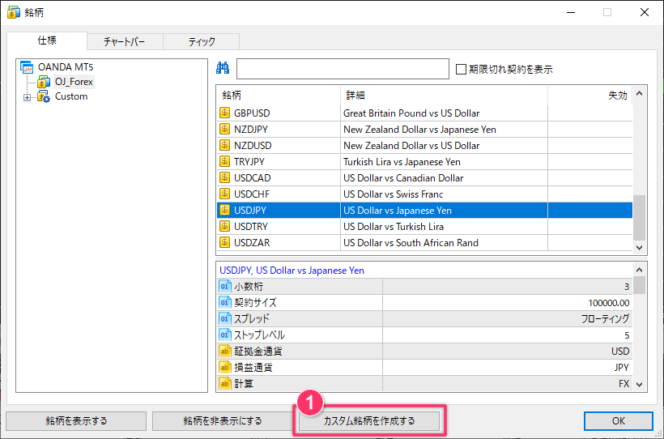Click the 小数桁 numeric property icon
Viewport: 664px width, 439px height.
(x=225, y=287)
